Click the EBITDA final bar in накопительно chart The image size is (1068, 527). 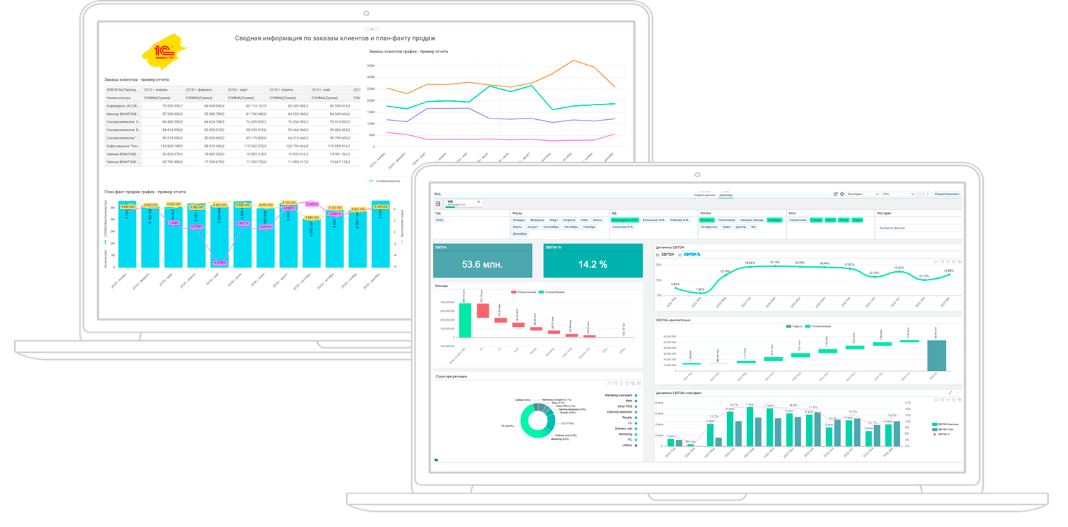(x=937, y=356)
